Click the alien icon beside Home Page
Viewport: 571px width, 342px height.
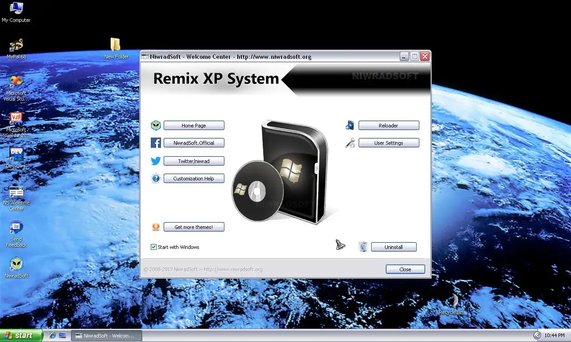(156, 126)
